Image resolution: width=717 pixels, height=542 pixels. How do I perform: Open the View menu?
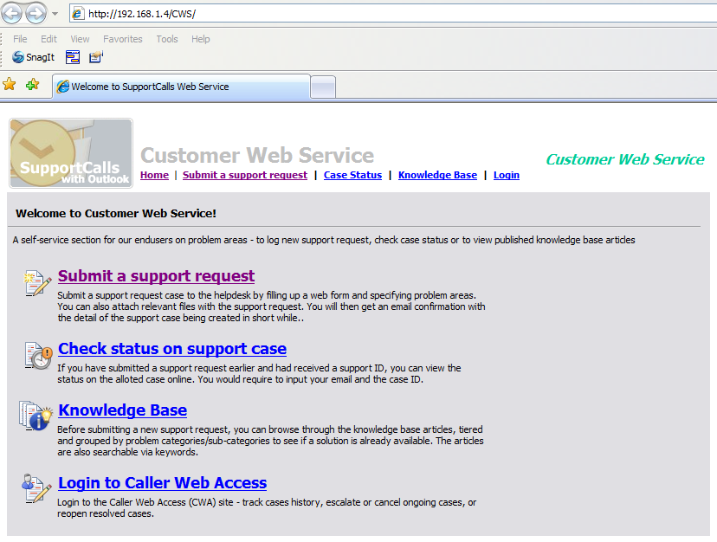point(80,39)
